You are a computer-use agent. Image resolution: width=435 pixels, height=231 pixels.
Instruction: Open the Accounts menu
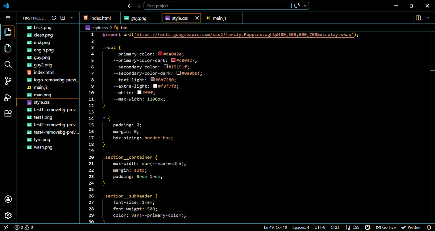point(8,199)
